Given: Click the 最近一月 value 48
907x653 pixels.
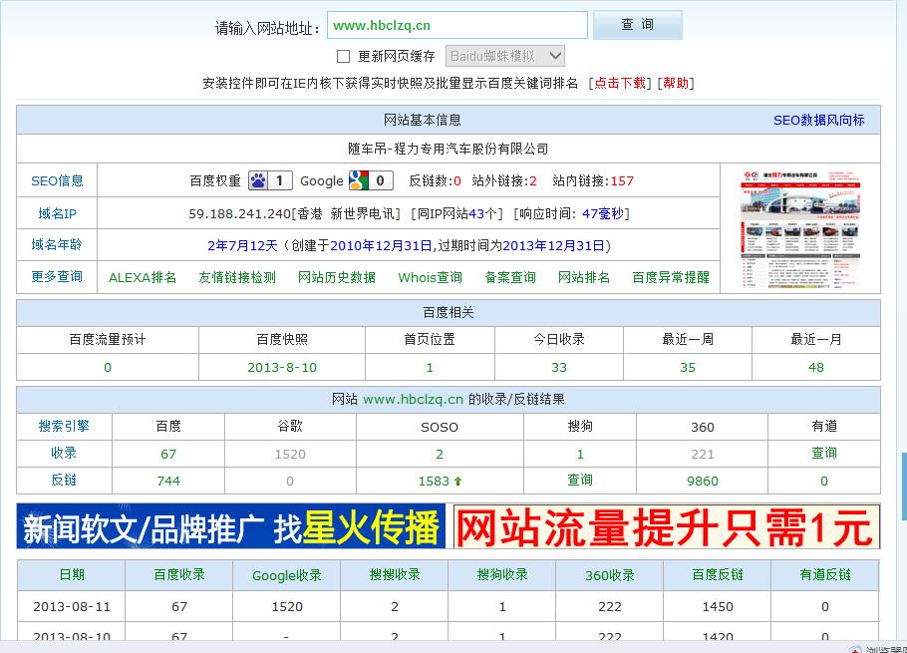Looking at the screenshot, I should (815, 368).
